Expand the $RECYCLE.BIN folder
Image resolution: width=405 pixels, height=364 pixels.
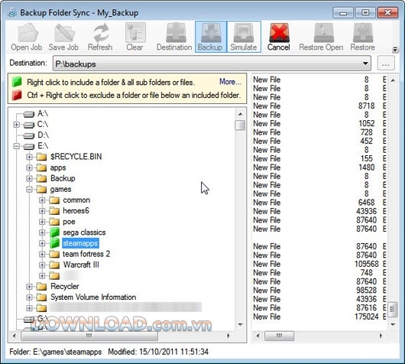click(x=29, y=157)
